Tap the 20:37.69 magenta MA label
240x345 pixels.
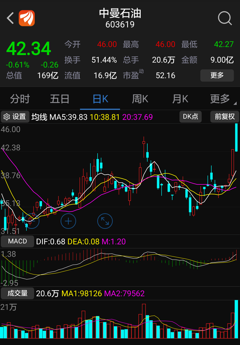coord(137,117)
